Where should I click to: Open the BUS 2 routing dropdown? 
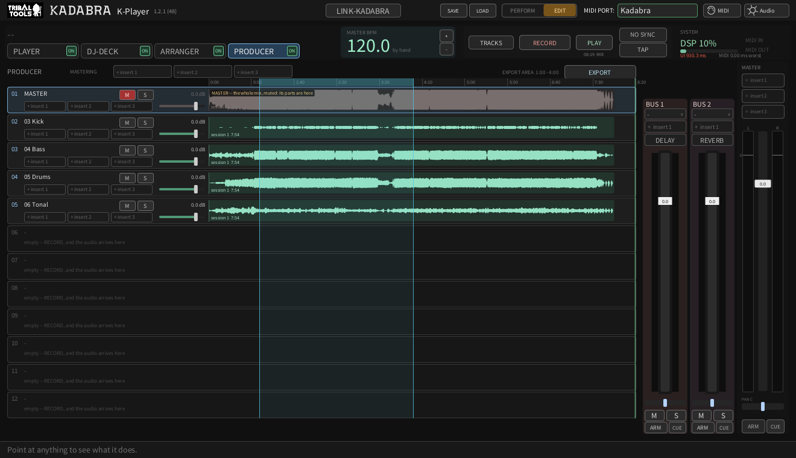tap(712, 114)
